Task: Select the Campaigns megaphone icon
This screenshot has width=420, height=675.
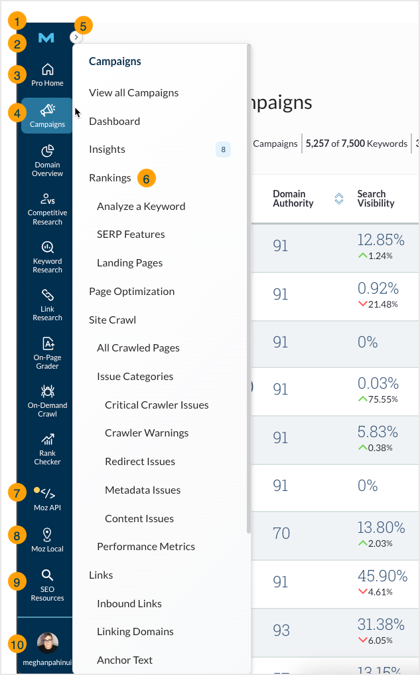Action: tap(47, 110)
